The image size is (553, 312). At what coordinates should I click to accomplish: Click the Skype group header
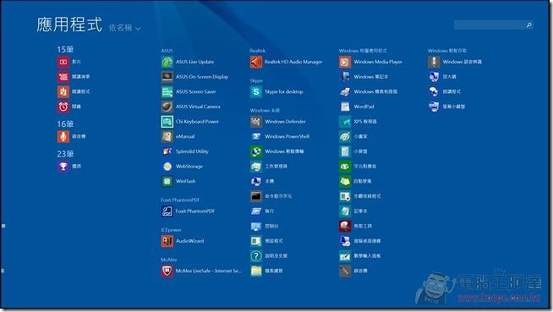(256, 80)
